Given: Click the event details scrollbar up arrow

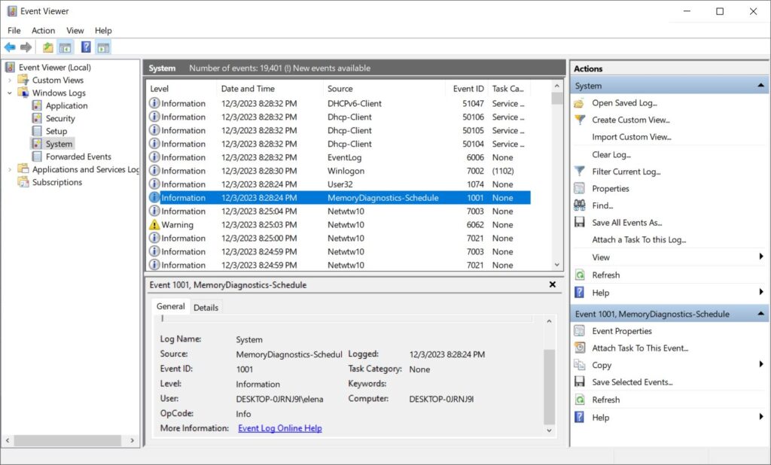Looking at the screenshot, I should (x=549, y=321).
